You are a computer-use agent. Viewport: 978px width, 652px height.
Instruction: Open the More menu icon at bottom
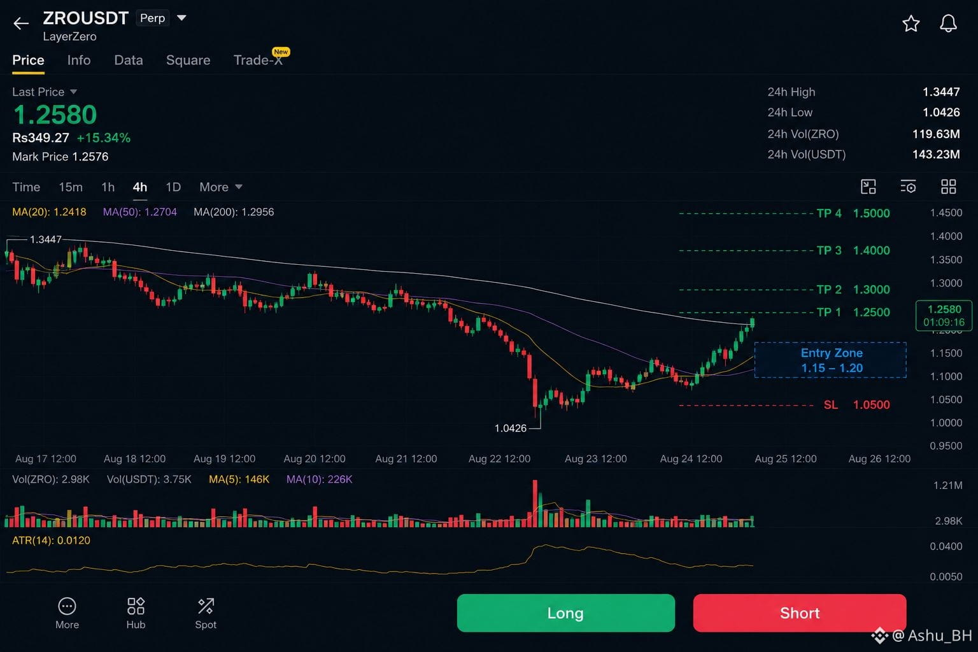click(67, 614)
